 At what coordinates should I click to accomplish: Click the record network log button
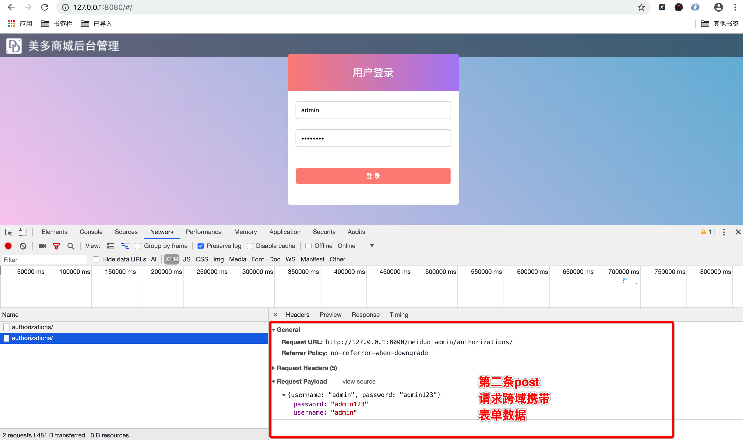click(x=8, y=246)
